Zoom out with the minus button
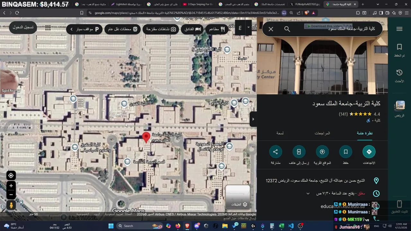 coord(11,194)
